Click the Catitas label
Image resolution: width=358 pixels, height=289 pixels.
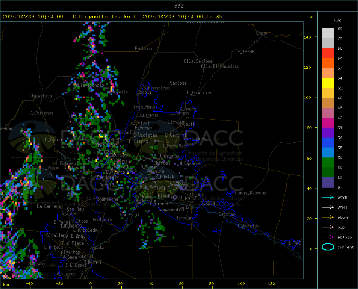(227, 214)
